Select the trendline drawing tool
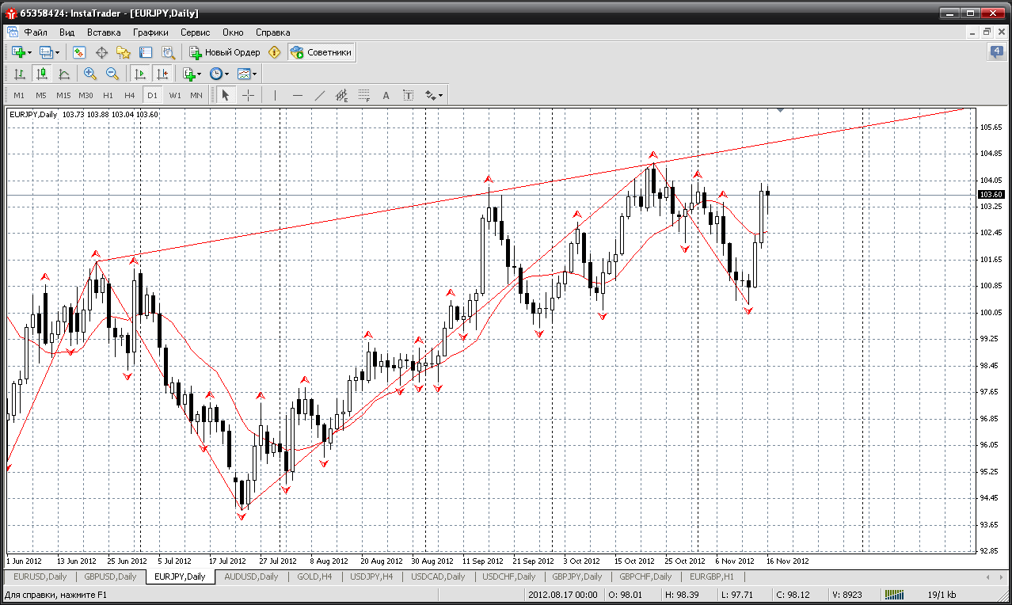The image size is (1012, 605). (319, 95)
